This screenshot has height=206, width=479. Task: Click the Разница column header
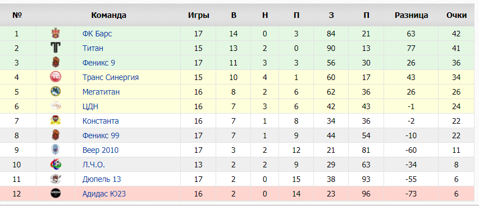click(411, 15)
